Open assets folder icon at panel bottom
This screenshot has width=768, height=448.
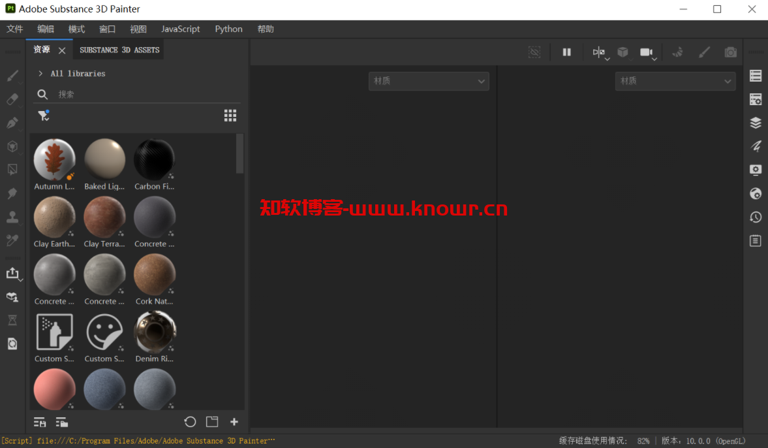[212, 421]
